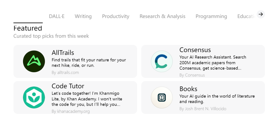Click the AllTrails green mountain logo icon
Image resolution: width=276 pixels, height=121 pixels.
point(34,61)
